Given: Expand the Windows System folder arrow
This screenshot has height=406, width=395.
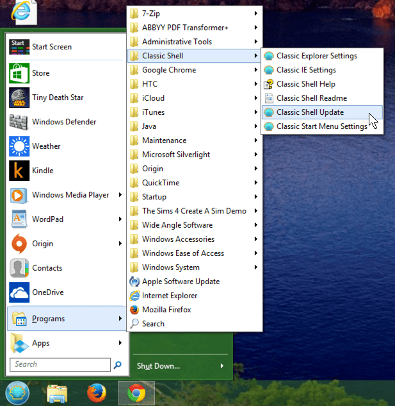Looking at the screenshot, I should [255, 267].
